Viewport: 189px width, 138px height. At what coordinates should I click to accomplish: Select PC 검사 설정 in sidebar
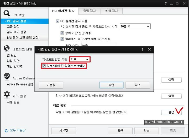[x=24, y=21]
